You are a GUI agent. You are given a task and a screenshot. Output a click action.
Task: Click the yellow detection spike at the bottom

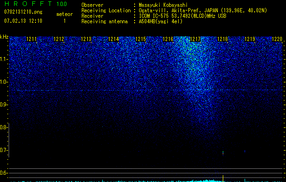(x=223, y=178)
